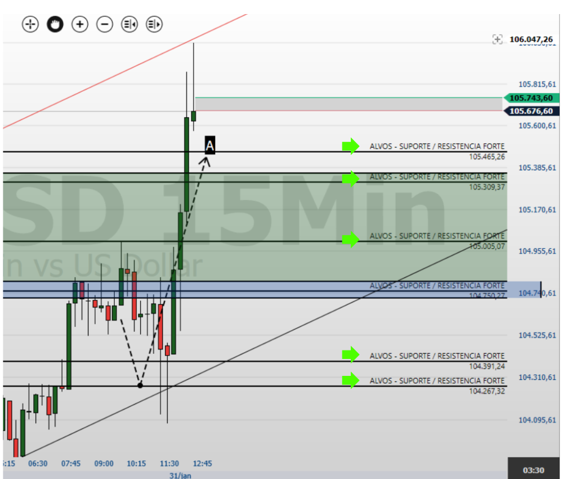Click the ALVOS label above 105.465,26
This screenshot has height=479, width=563.
[437, 147]
